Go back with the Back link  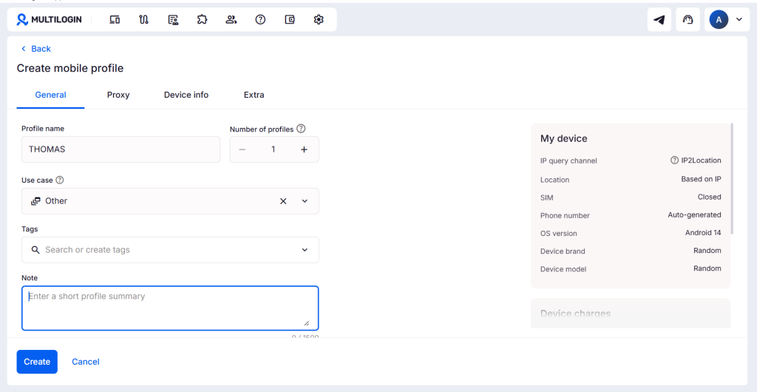coord(35,49)
